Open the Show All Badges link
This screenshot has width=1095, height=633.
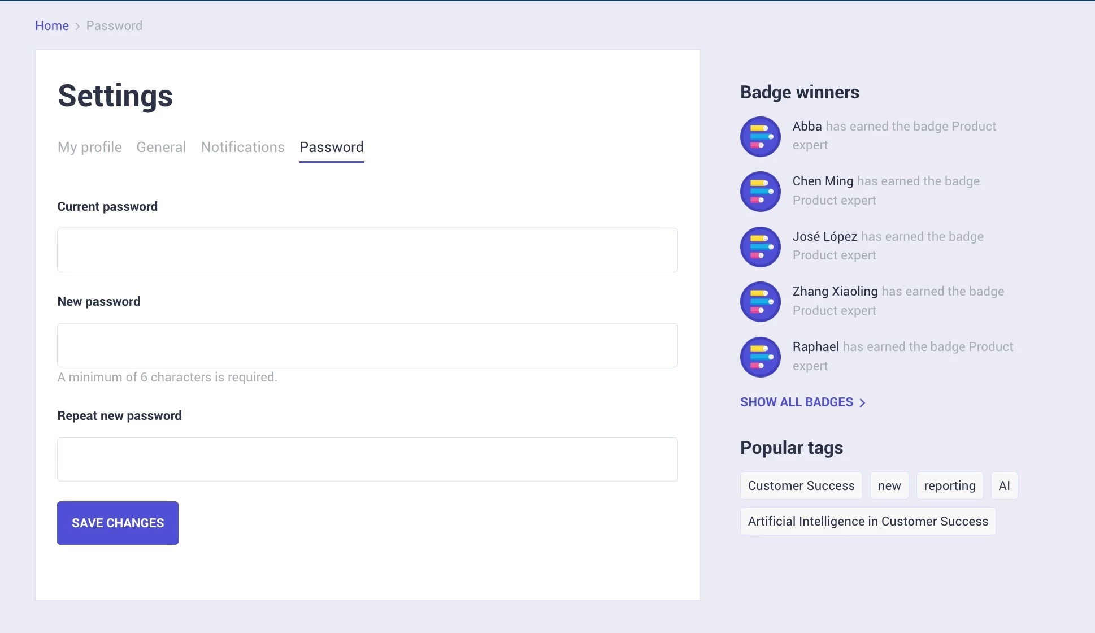click(x=803, y=402)
